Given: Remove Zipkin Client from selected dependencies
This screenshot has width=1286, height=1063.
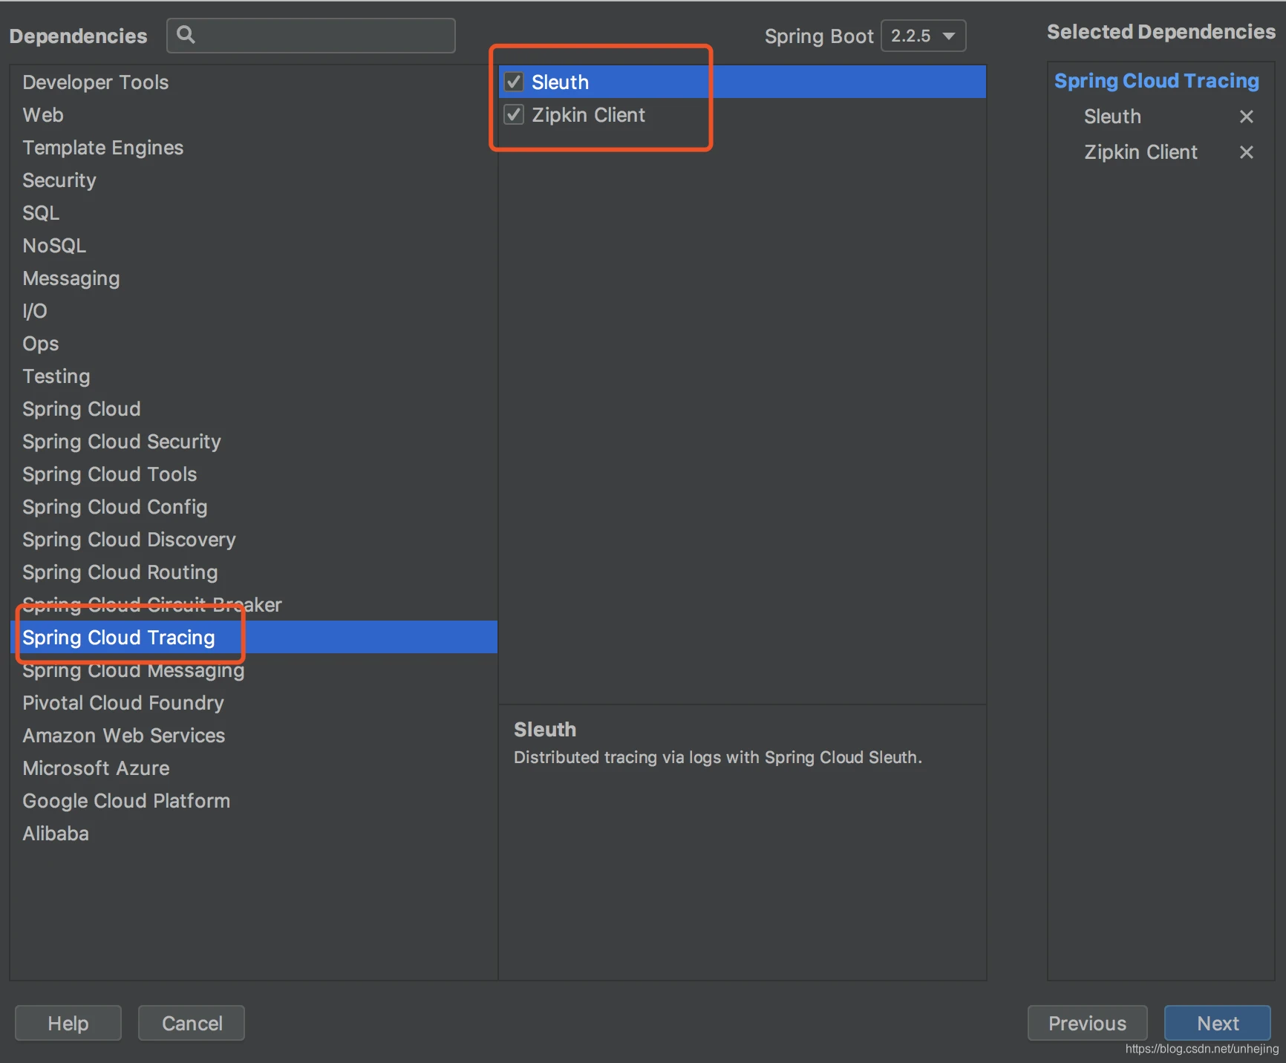Looking at the screenshot, I should [x=1246, y=152].
